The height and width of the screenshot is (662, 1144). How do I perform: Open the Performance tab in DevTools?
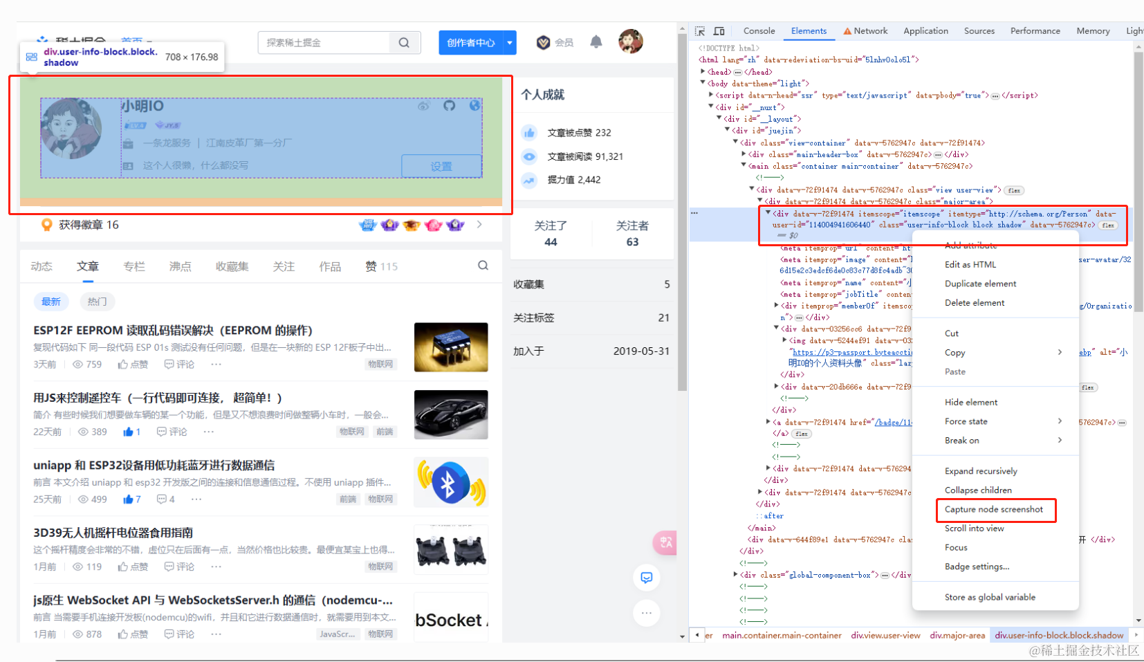(x=1035, y=31)
